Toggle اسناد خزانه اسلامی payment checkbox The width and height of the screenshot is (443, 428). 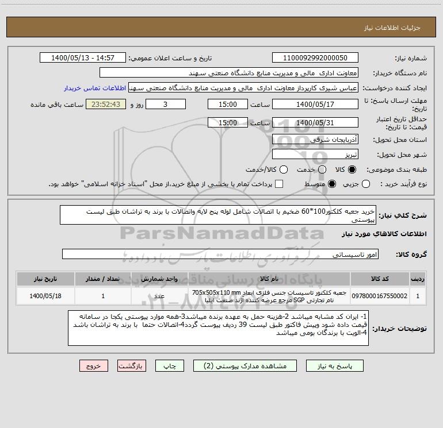[x=279, y=184]
